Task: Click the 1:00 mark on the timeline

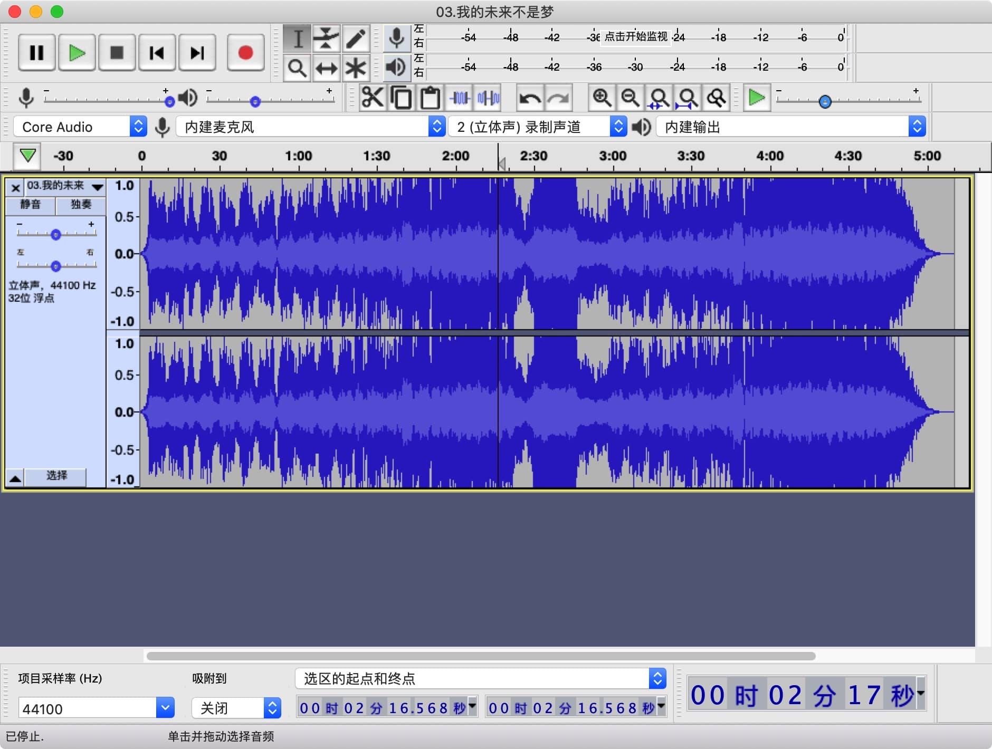Action: [299, 156]
